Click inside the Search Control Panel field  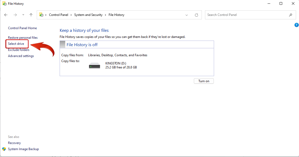(240, 15)
